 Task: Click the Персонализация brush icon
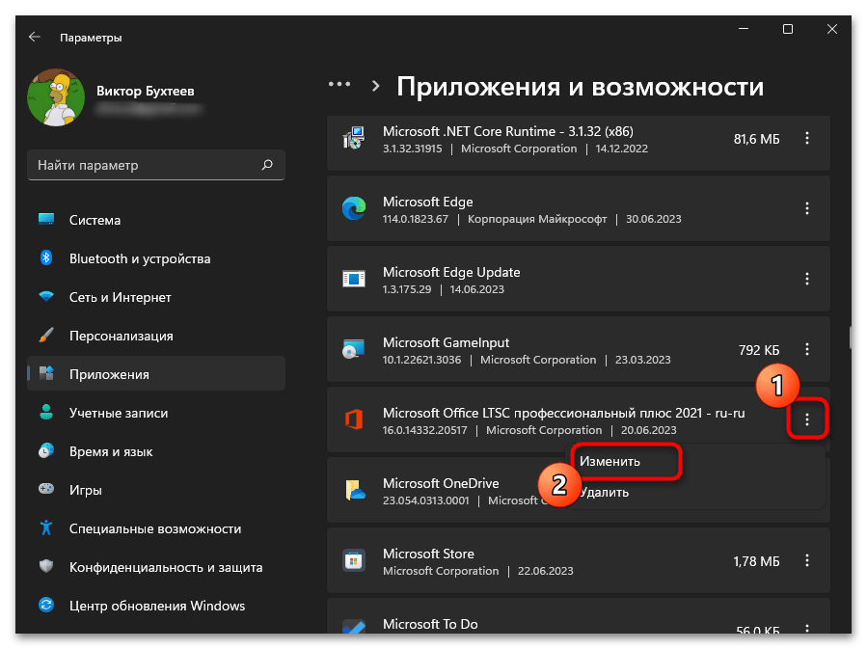pos(46,335)
